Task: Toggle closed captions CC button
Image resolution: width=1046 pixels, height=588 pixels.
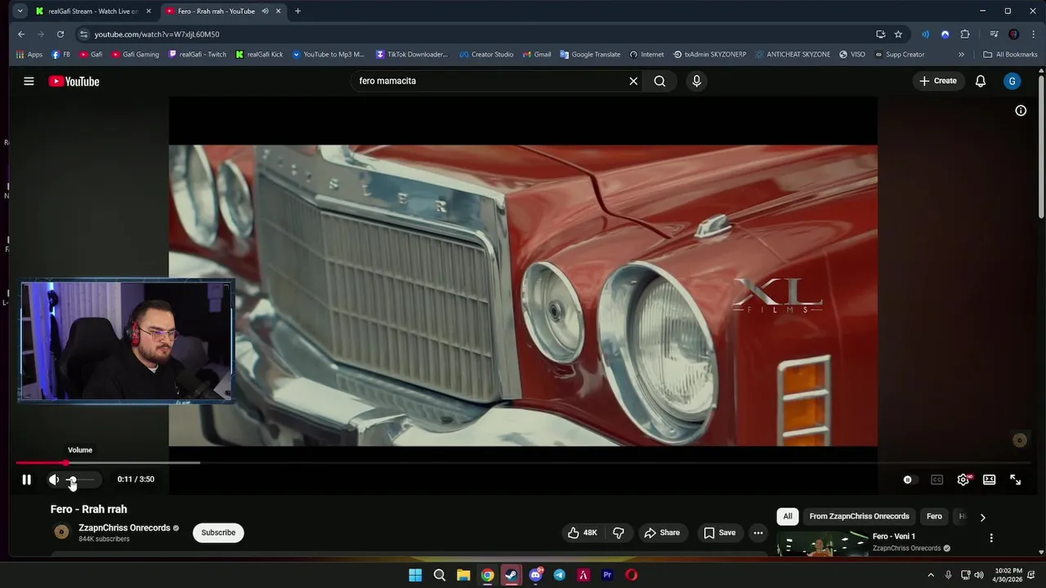Action: click(x=936, y=479)
